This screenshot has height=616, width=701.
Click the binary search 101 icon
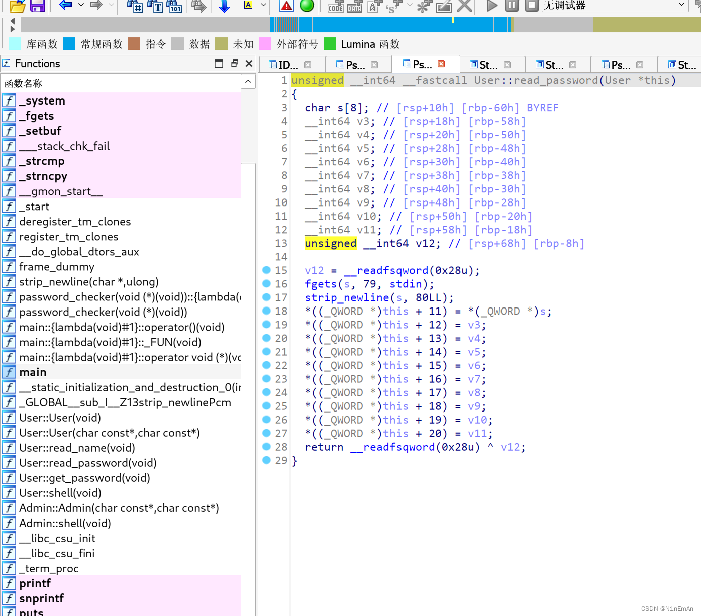tap(174, 6)
